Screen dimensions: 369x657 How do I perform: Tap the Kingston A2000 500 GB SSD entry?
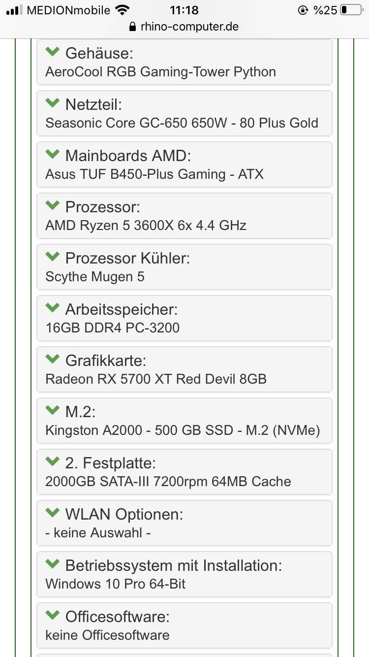[x=183, y=430]
